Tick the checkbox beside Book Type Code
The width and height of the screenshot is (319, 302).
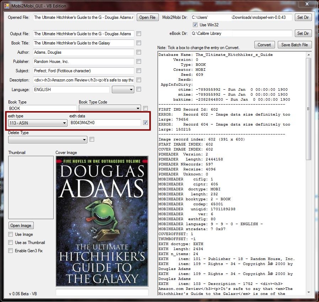[145, 108]
